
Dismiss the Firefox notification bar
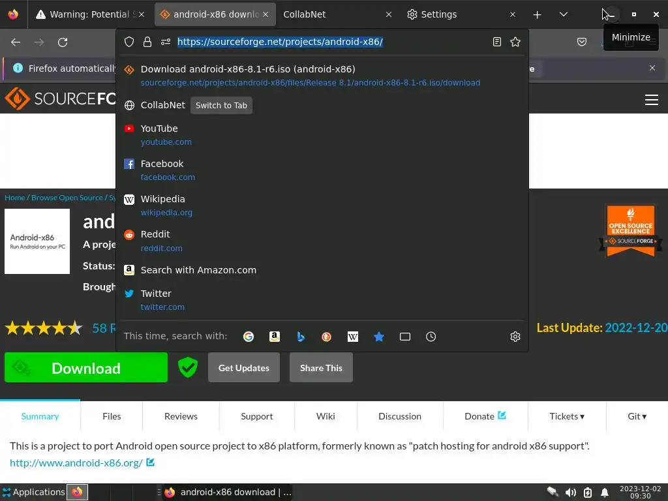coord(652,68)
